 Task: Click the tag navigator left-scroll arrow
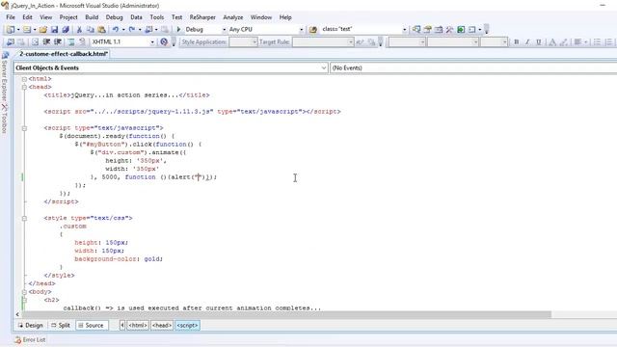(x=122, y=326)
